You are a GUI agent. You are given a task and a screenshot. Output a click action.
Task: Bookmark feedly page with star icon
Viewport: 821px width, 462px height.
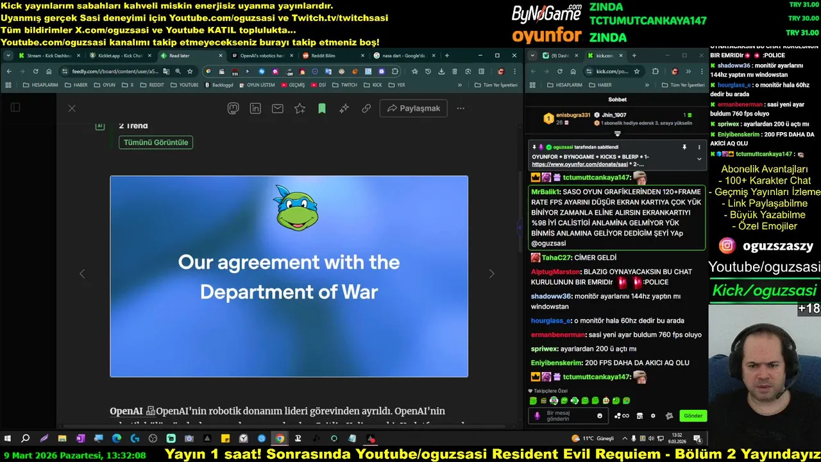(190, 71)
